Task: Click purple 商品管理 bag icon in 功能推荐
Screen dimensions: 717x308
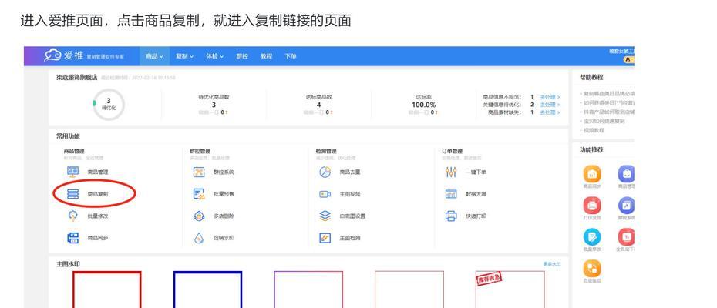Action: (626, 174)
